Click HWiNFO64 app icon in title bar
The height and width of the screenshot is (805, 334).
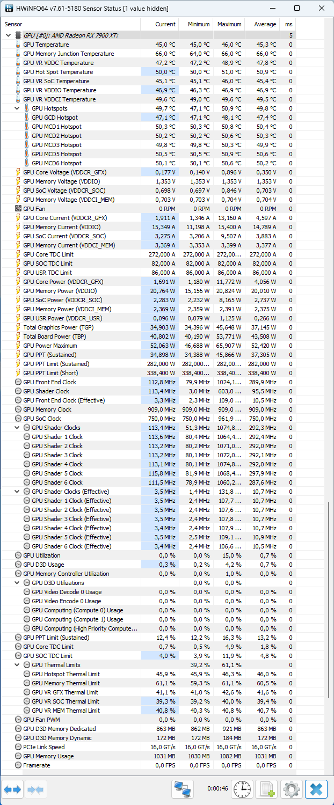click(x=9, y=9)
